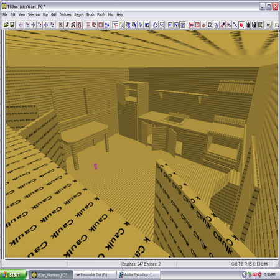Image resolution: width=280 pixels, height=280 pixels.
Task: Open the Selection menu
Action: (x=34, y=15)
